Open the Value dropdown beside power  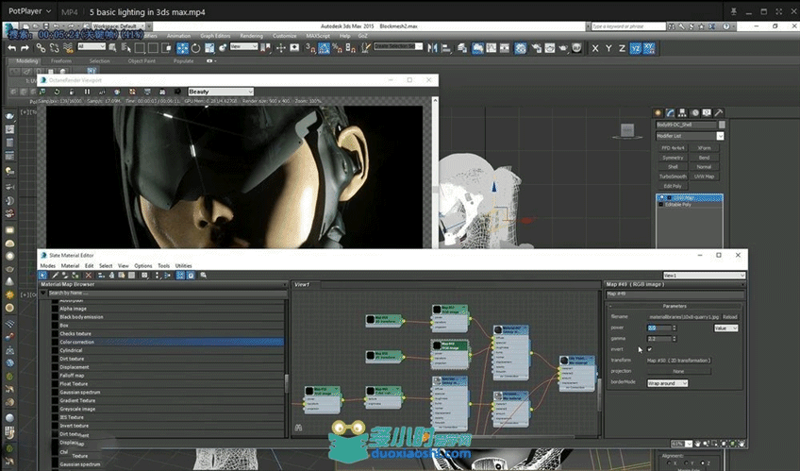coord(725,328)
